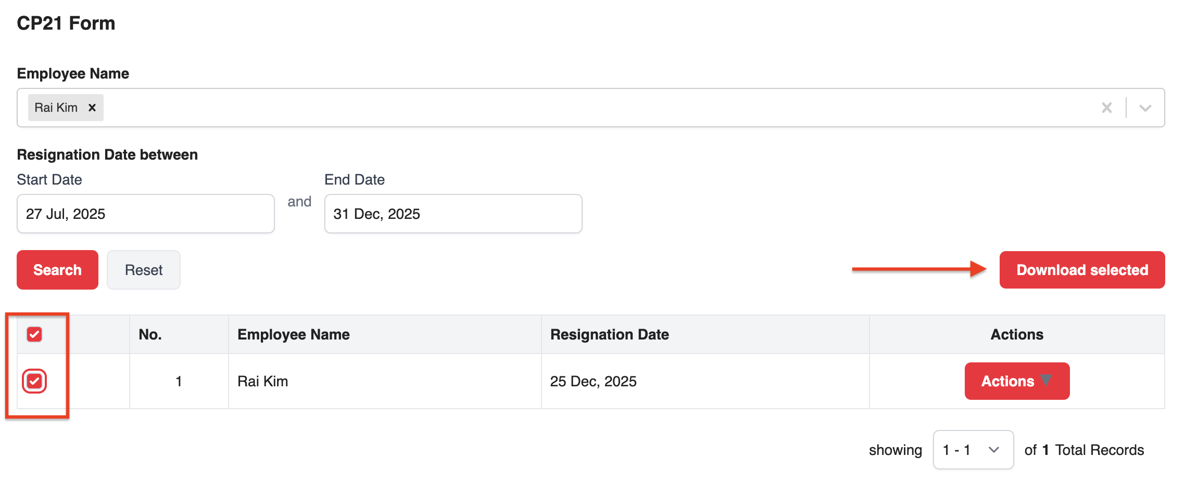Open the Start Date field
Viewport: 1185px width, 483px height.
point(145,214)
